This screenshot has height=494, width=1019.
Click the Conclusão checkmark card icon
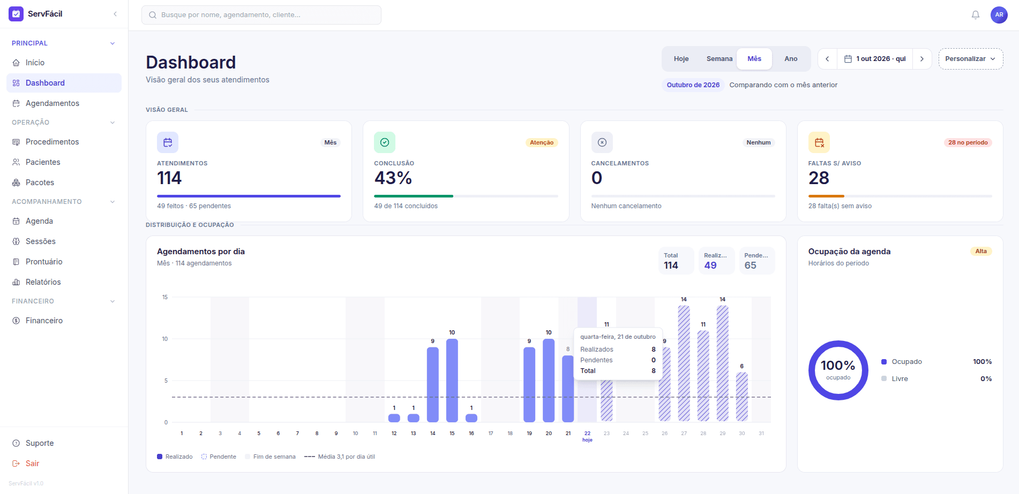pyautogui.click(x=385, y=142)
